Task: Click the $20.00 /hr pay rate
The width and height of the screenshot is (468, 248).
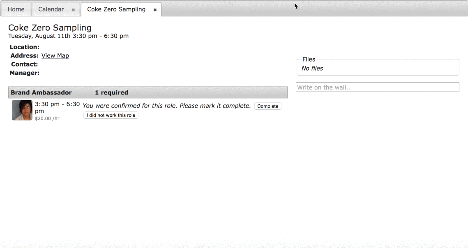Action: pyautogui.click(x=47, y=119)
